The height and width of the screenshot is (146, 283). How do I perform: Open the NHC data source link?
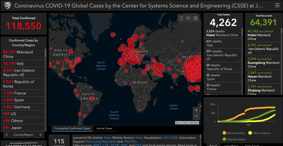pyautogui.click(x=125, y=145)
